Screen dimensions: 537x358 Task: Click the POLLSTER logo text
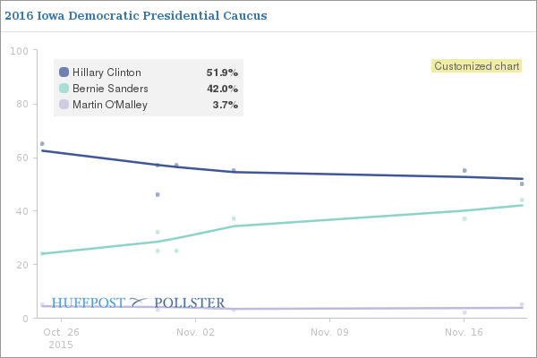(x=190, y=303)
